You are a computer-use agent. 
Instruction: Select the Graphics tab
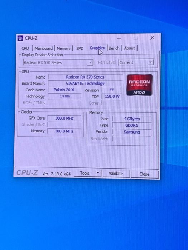coord(97,48)
